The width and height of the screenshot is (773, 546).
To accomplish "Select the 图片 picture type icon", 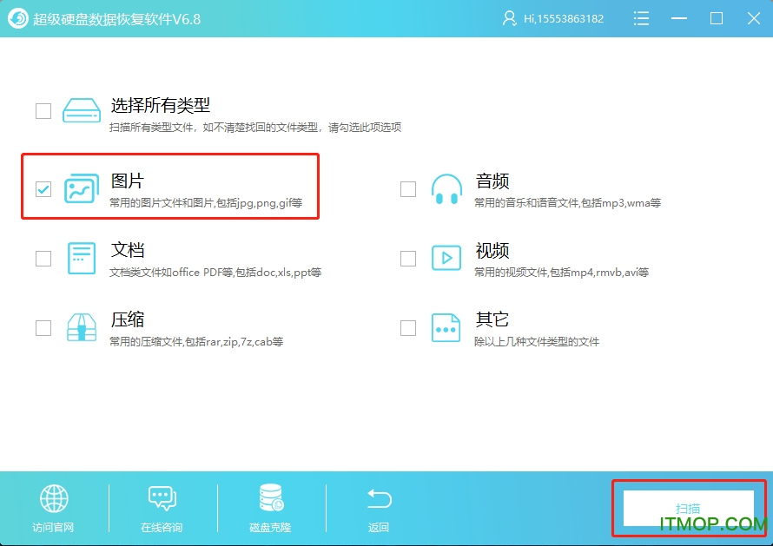I will click(82, 187).
